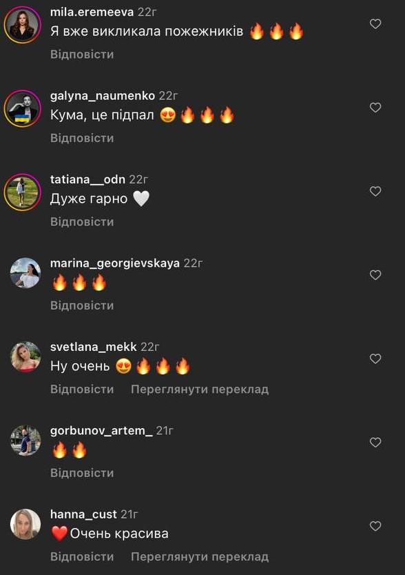405x575 pixels.
Task: Reply to mila.eremeeva via Відповісти
Action: point(82,54)
